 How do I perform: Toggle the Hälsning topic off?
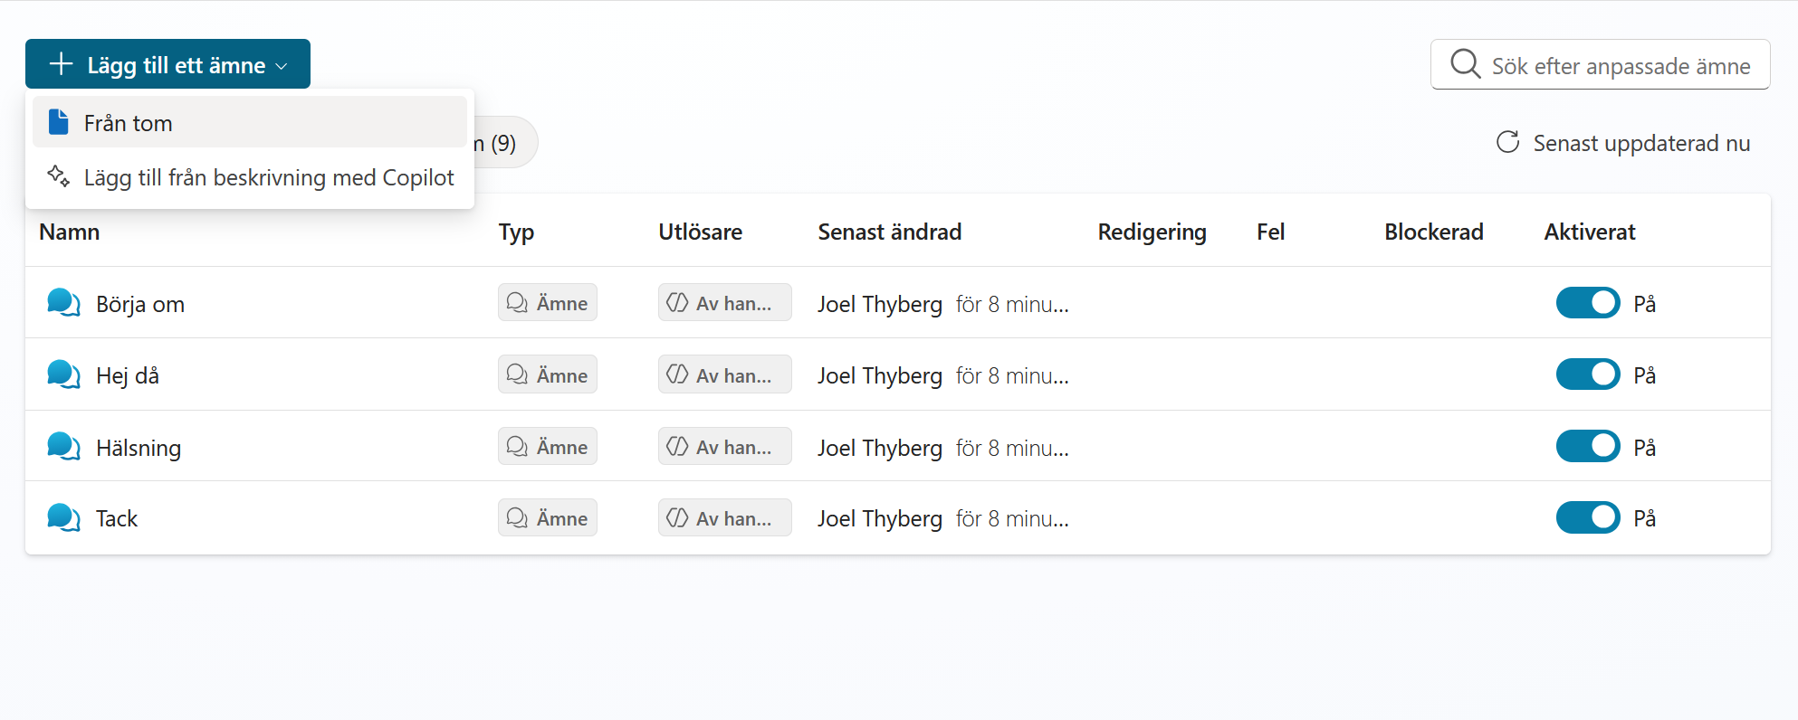(x=1588, y=446)
